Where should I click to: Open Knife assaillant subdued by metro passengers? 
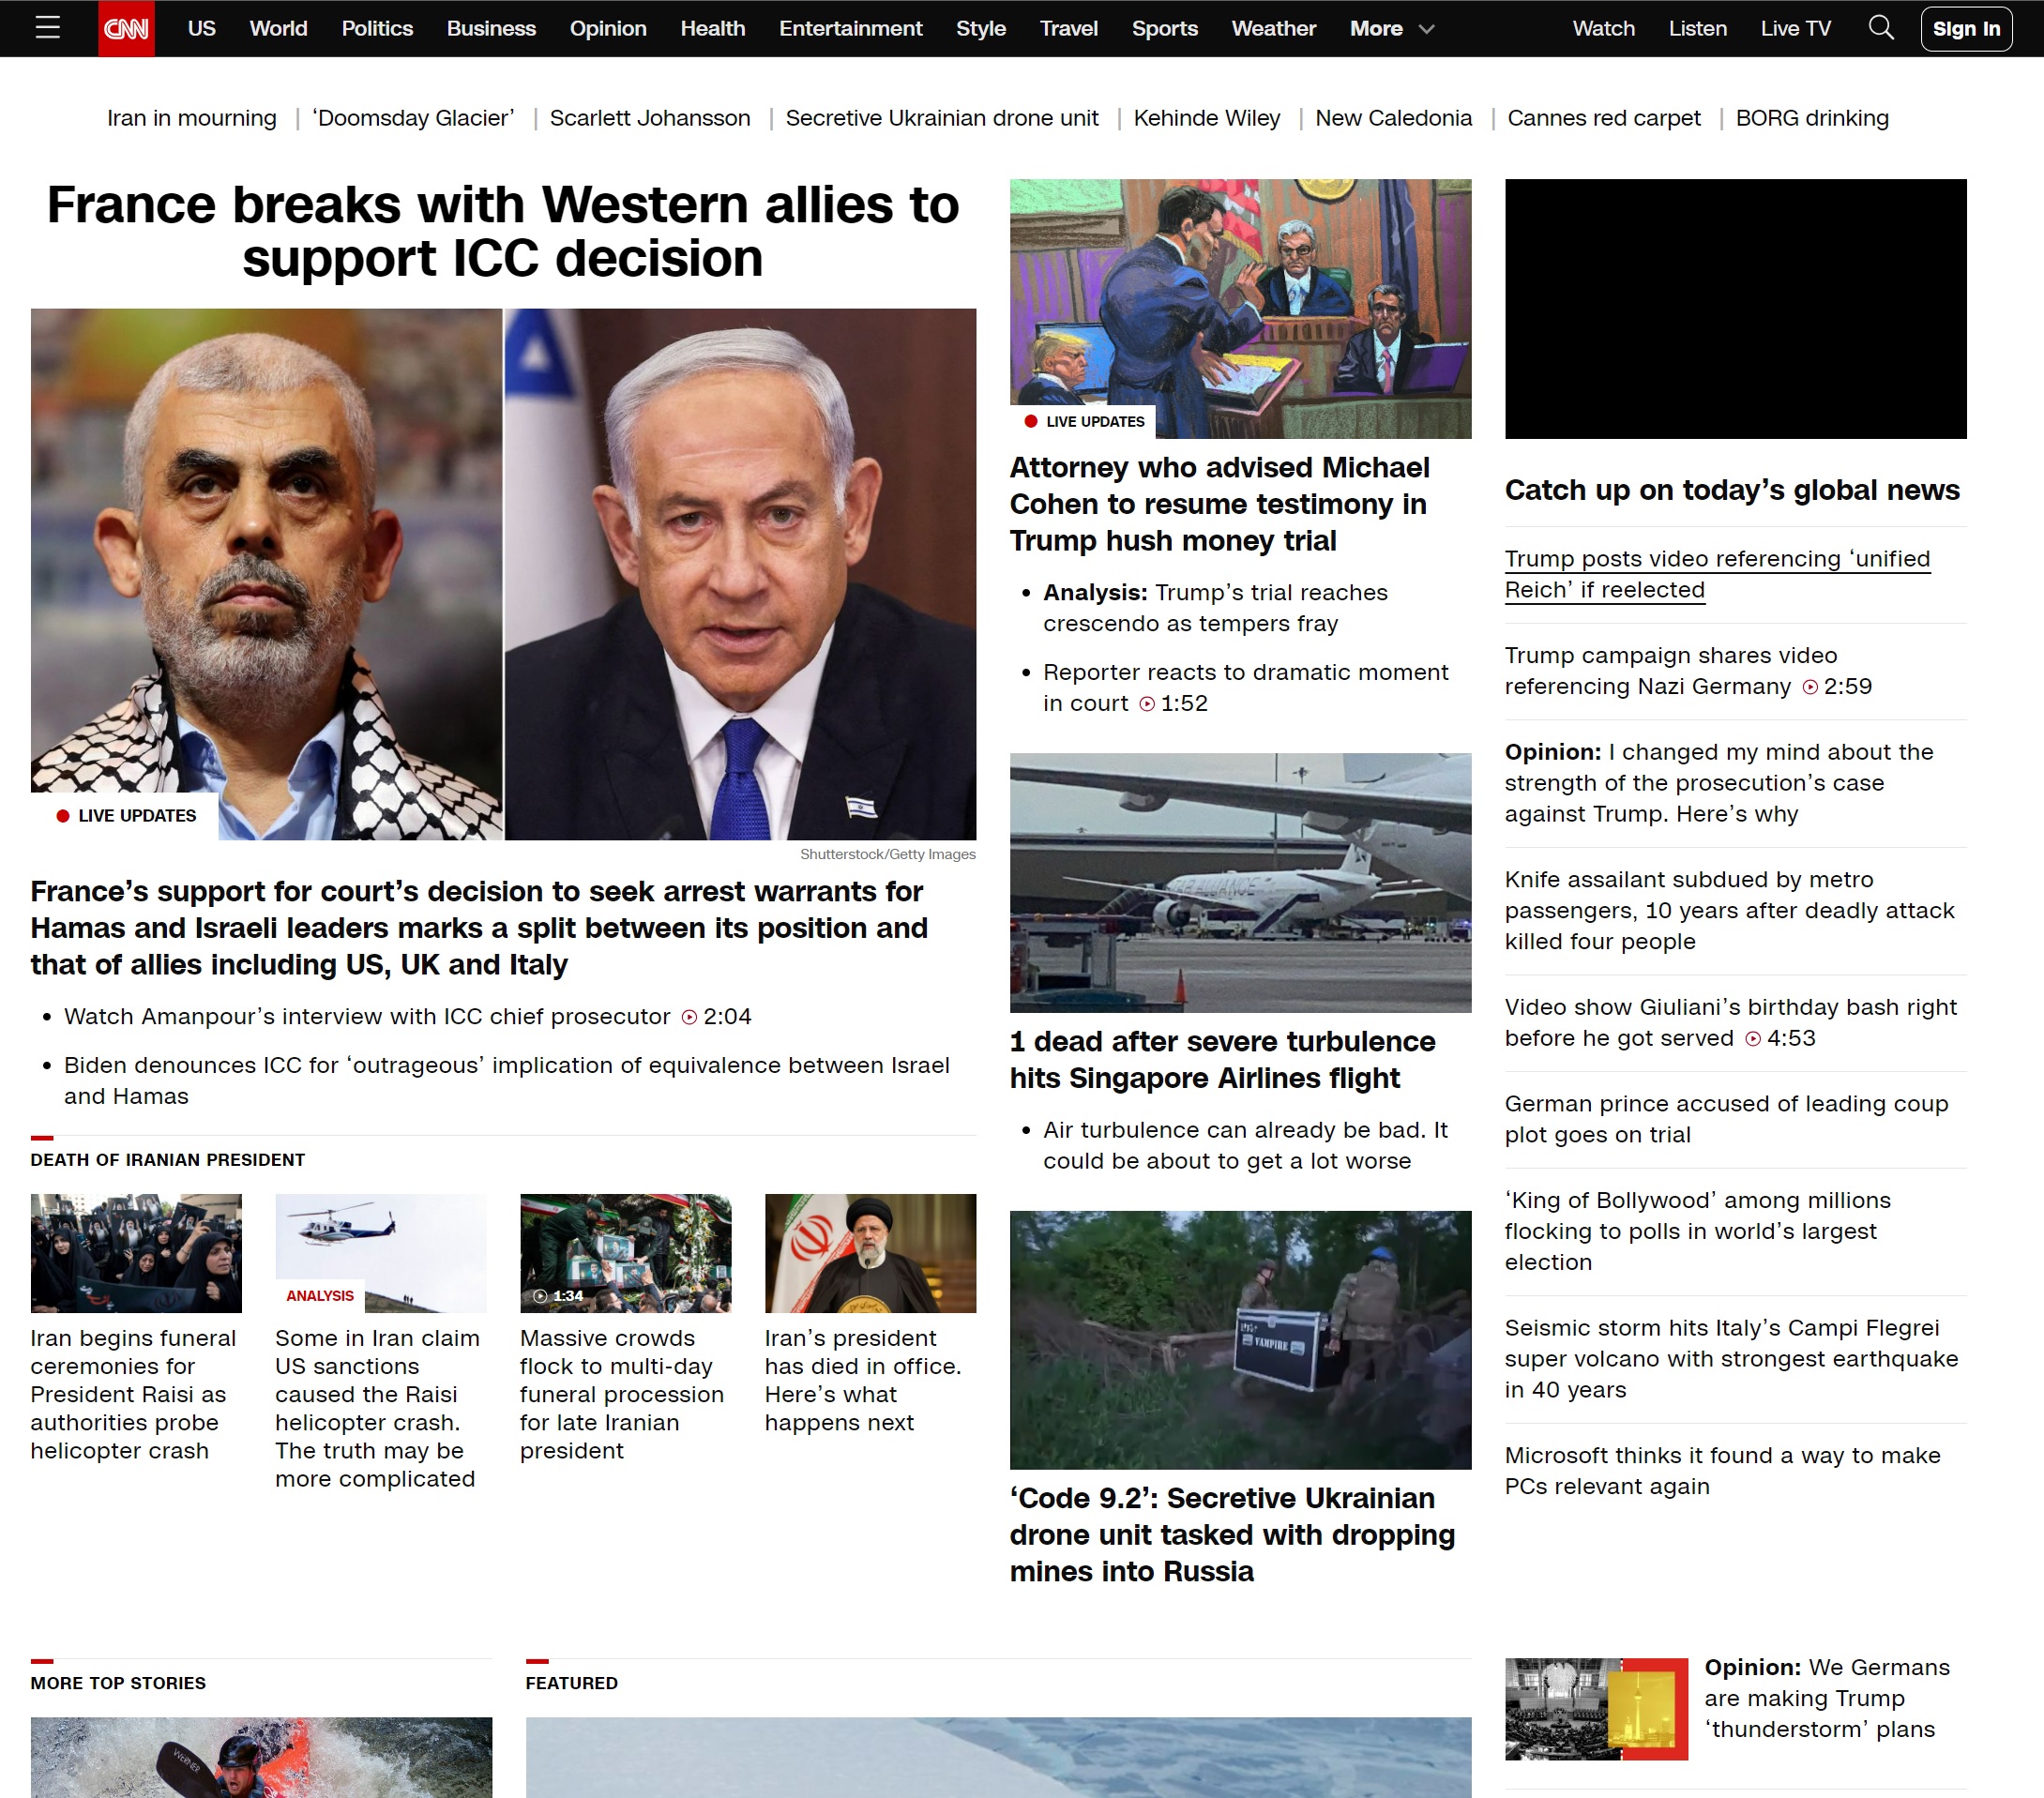(1729, 911)
